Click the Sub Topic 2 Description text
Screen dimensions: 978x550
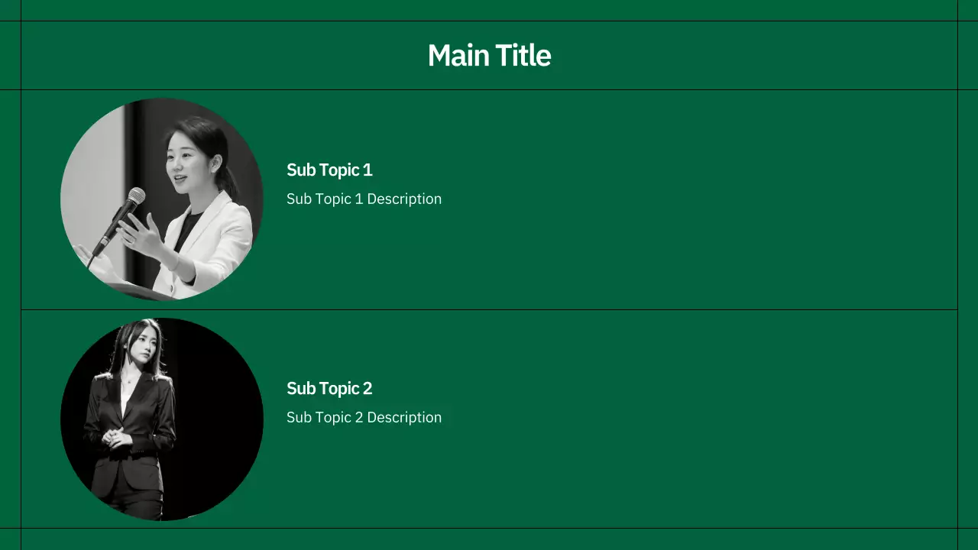click(364, 418)
